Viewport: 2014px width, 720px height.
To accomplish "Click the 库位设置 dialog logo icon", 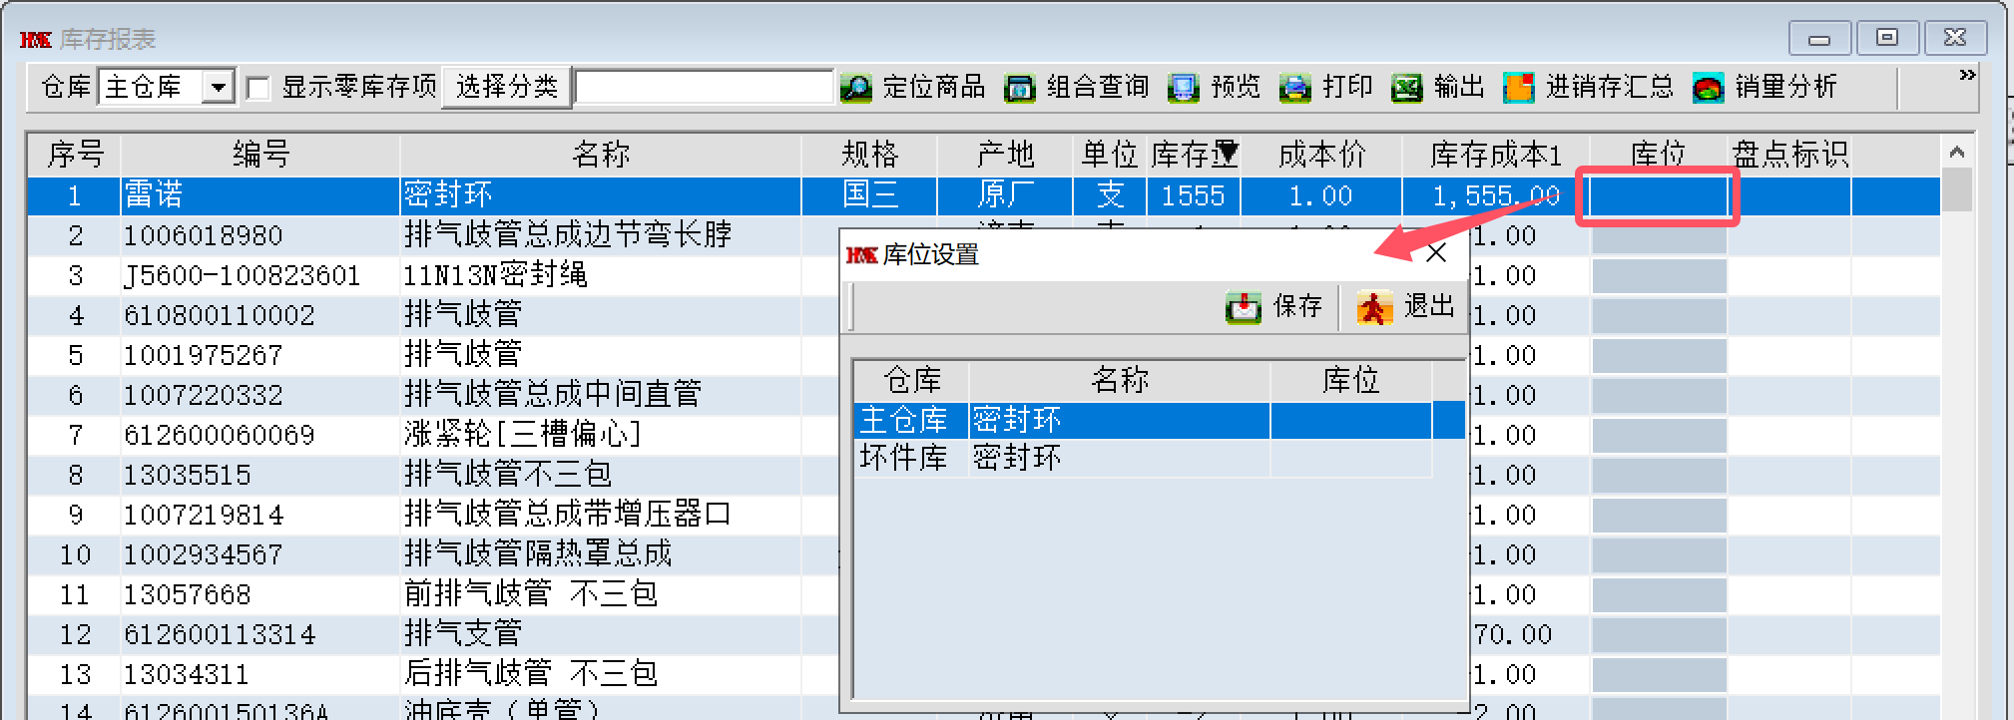I will click(x=860, y=255).
